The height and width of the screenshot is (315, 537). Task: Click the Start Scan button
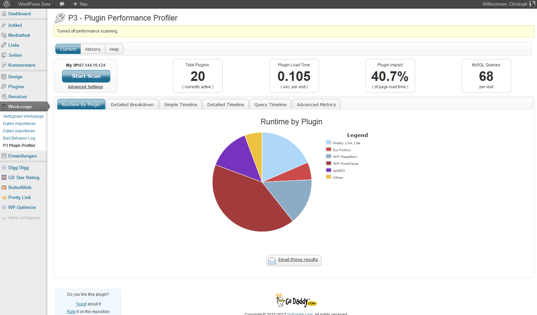[86, 76]
